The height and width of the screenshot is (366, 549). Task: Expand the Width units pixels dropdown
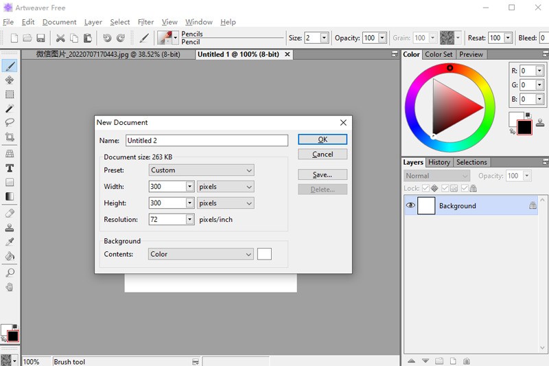pos(225,187)
